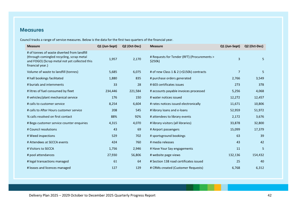Click the left Measure column header
296x209 pixels.
click(x=33, y=47)
